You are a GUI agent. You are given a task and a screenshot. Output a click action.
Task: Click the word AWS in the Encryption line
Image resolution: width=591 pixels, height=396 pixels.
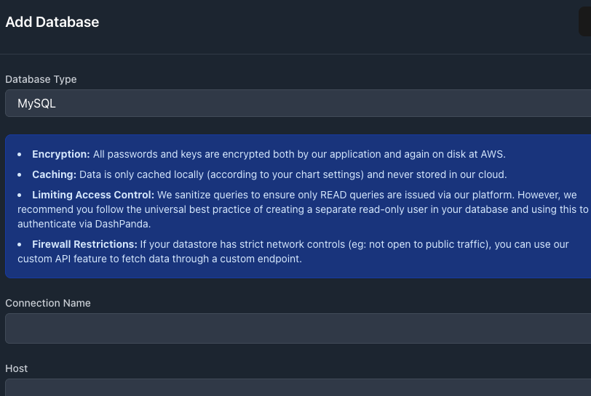point(491,154)
